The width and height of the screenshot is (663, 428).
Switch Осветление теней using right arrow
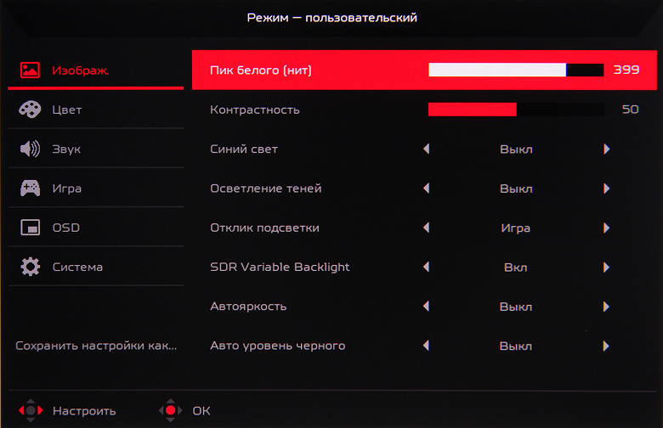click(x=607, y=189)
